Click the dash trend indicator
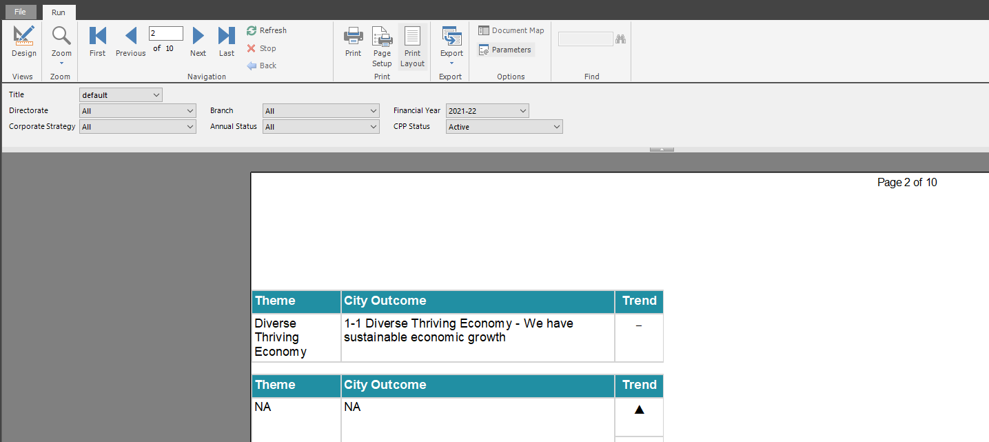 click(639, 325)
